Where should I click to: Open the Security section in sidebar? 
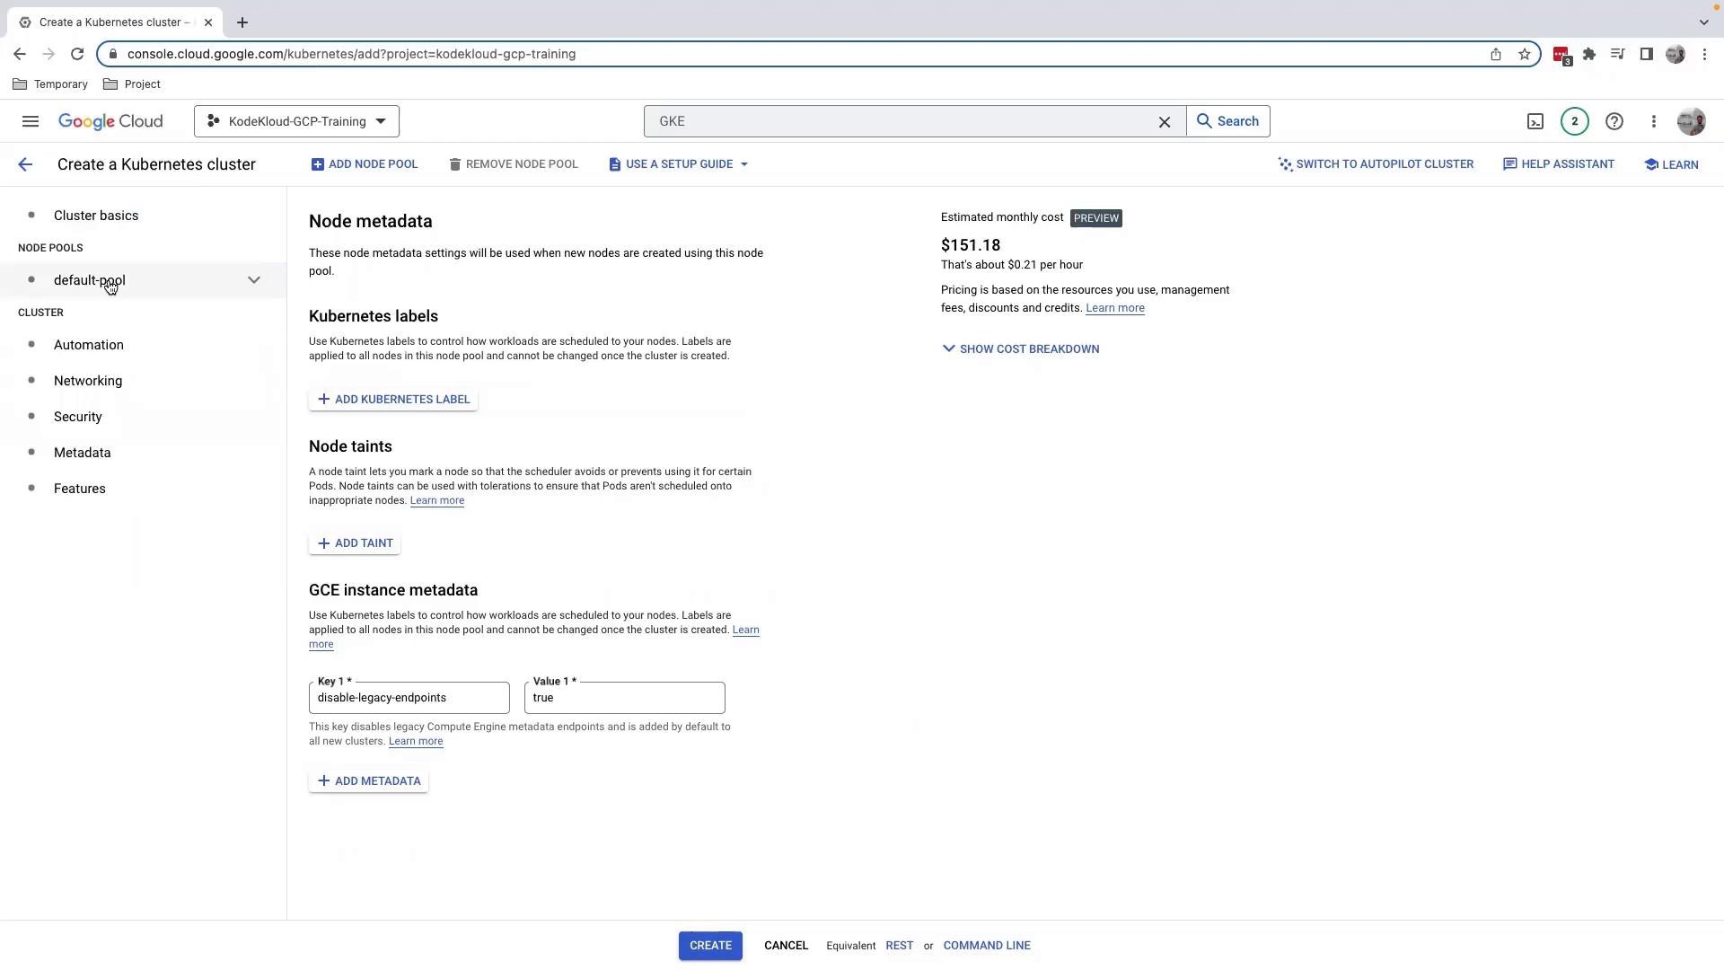78,417
